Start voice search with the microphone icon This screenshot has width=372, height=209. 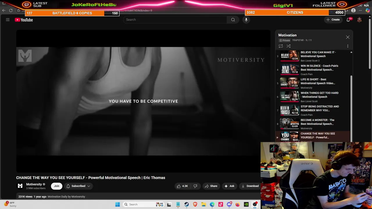pyautogui.click(x=246, y=20)
